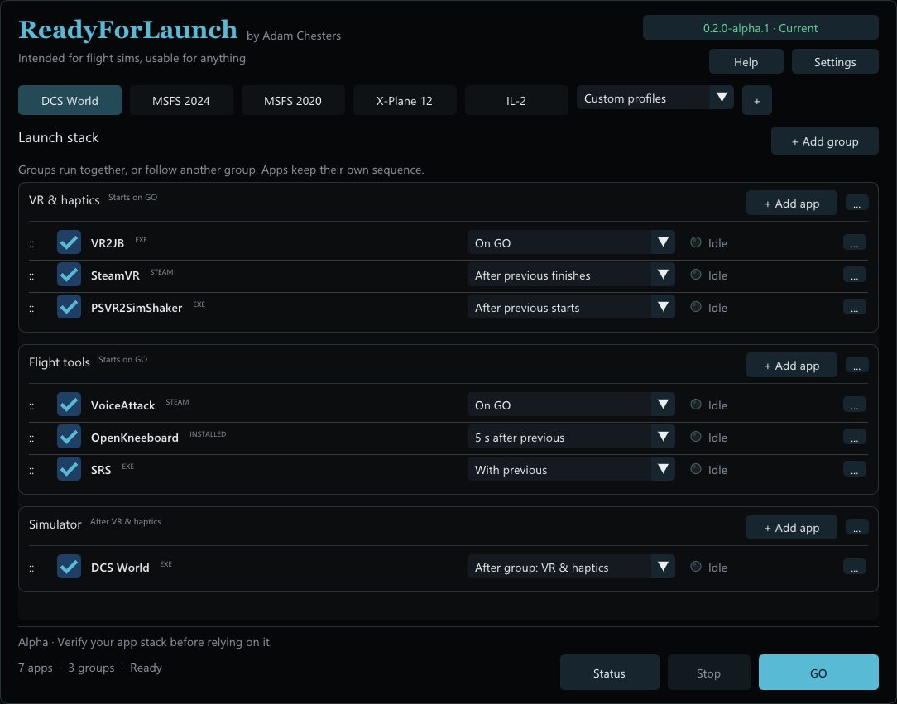
Task: Grab the drag handle for VR2JB
Action: click(31, 243)
